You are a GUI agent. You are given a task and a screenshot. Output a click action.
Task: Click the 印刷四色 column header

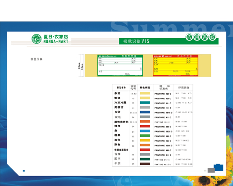(184, 87)
